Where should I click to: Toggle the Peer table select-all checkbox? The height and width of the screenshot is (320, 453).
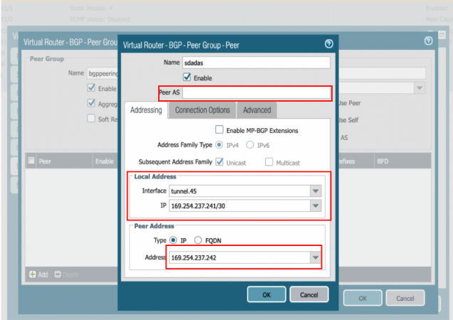[x=31, y=161]
